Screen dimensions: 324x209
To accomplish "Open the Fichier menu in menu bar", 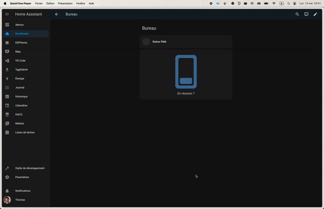I will (x=39, y=4).
